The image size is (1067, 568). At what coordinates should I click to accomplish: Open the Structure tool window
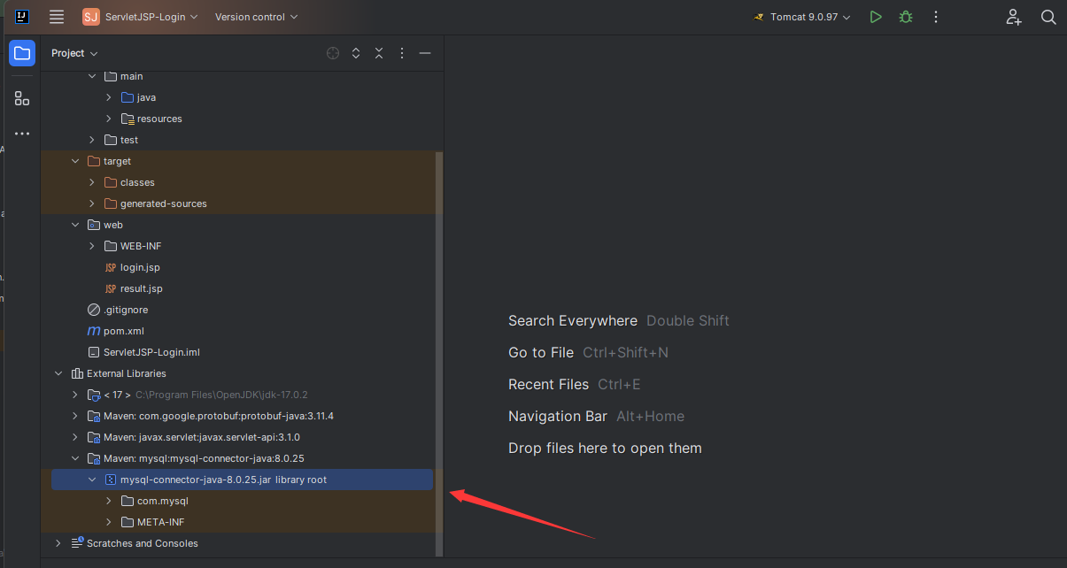point(22,98)
